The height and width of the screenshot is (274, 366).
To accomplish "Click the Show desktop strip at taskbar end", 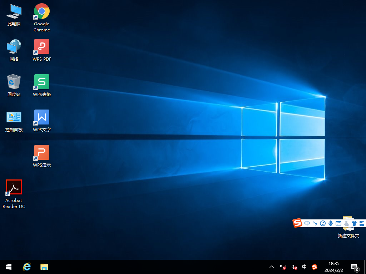I will [x=365, y=267].
